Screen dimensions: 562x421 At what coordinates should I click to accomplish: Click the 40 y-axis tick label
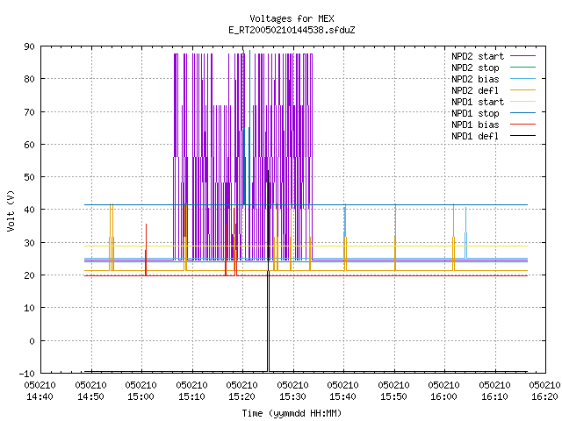29,210
